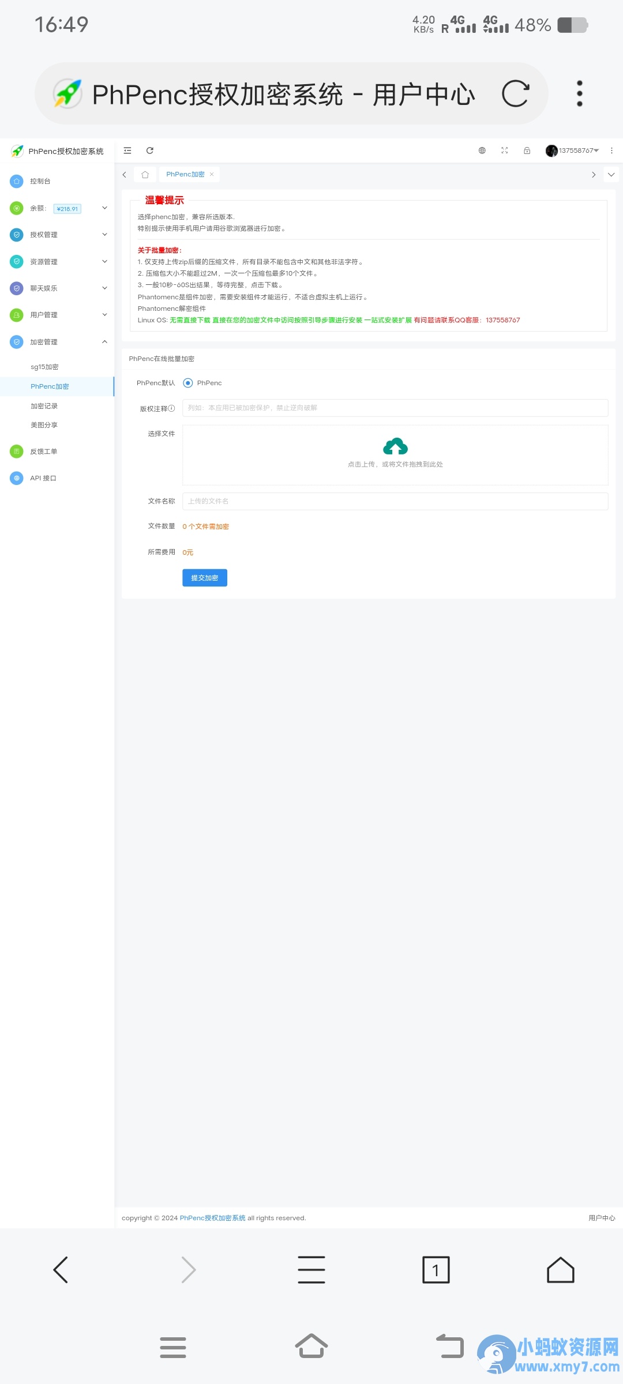The image size is (623, 1384).
Task: Tap the browser address bar title
Action: click(x=284, y=94)
